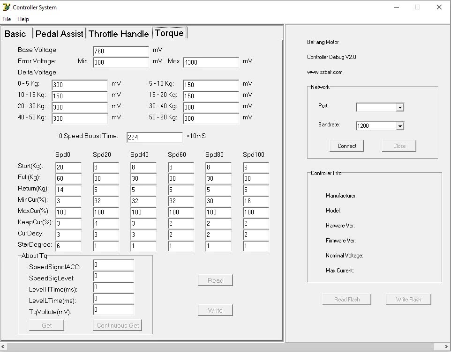Select the TqVoltate(mV) input field
This screenshot has width=451, height=352.
tap(113, 309)
